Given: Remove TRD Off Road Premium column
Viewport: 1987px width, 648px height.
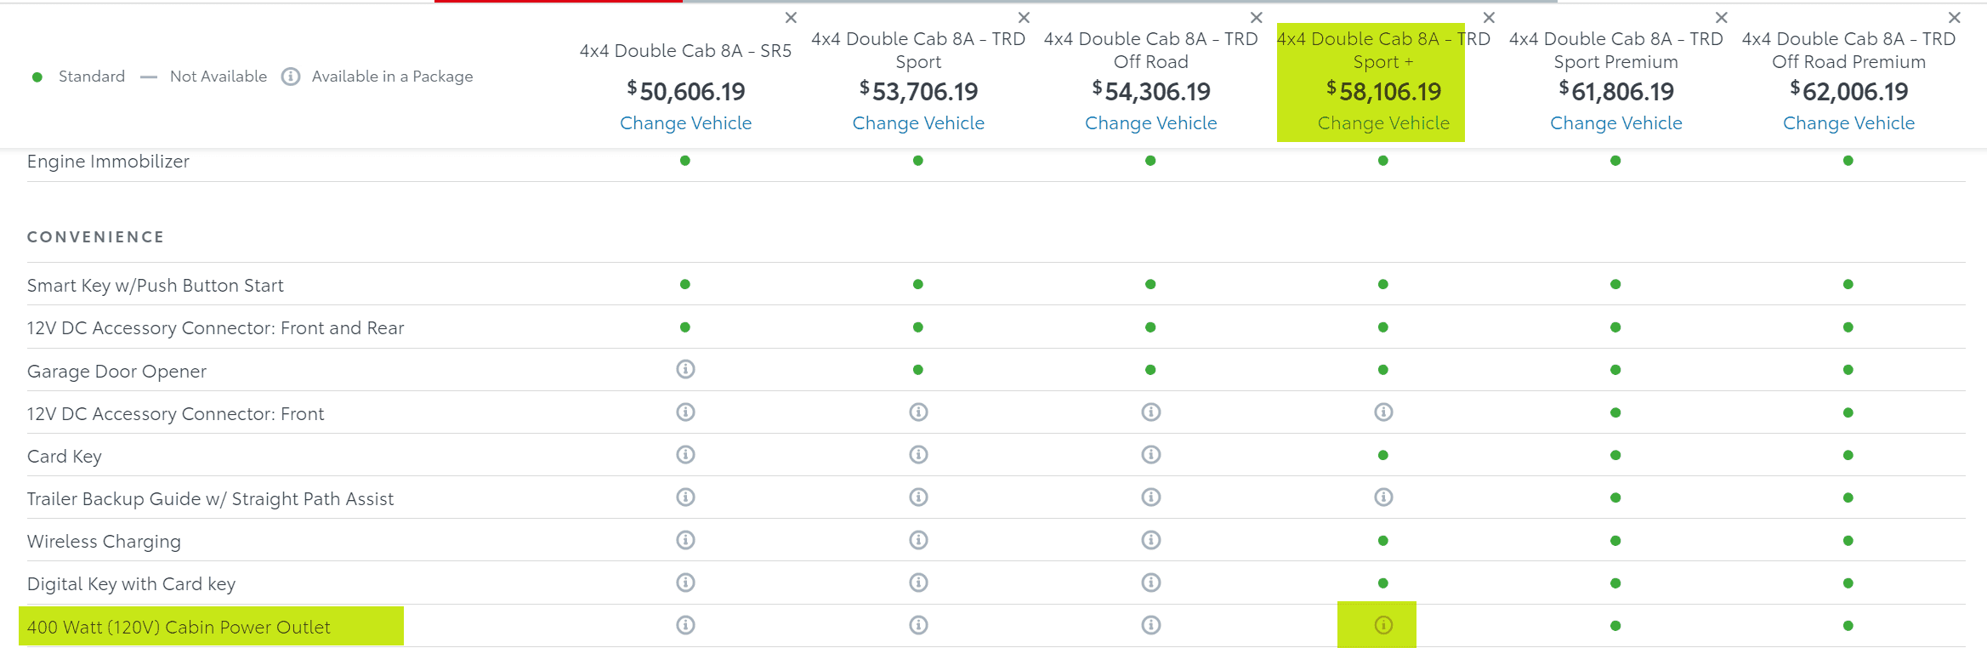Looking at the screenshot, I should (1954, 18).
